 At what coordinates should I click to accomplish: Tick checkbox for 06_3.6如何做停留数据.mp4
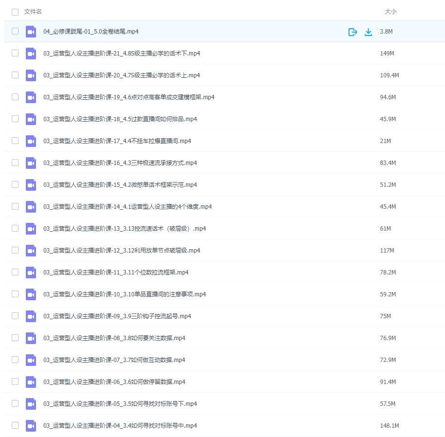click(x=15, y=382)
